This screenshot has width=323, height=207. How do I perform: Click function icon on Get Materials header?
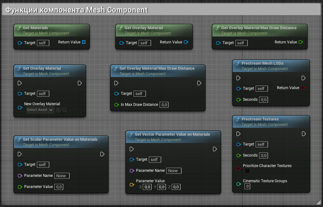point(19,28)
